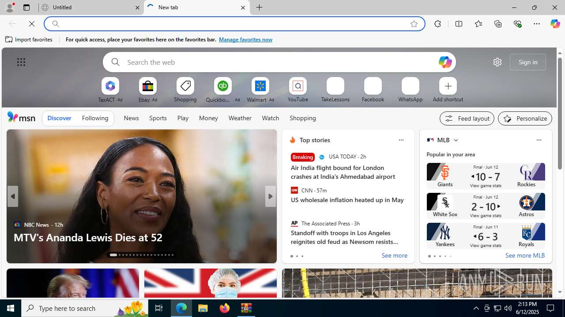Open the Watch menu item
The height and width of the screenshot is (317, 565).
(270, 118)
